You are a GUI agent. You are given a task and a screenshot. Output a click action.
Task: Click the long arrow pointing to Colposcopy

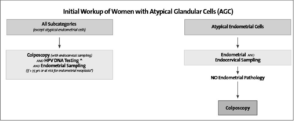(238, 90)
